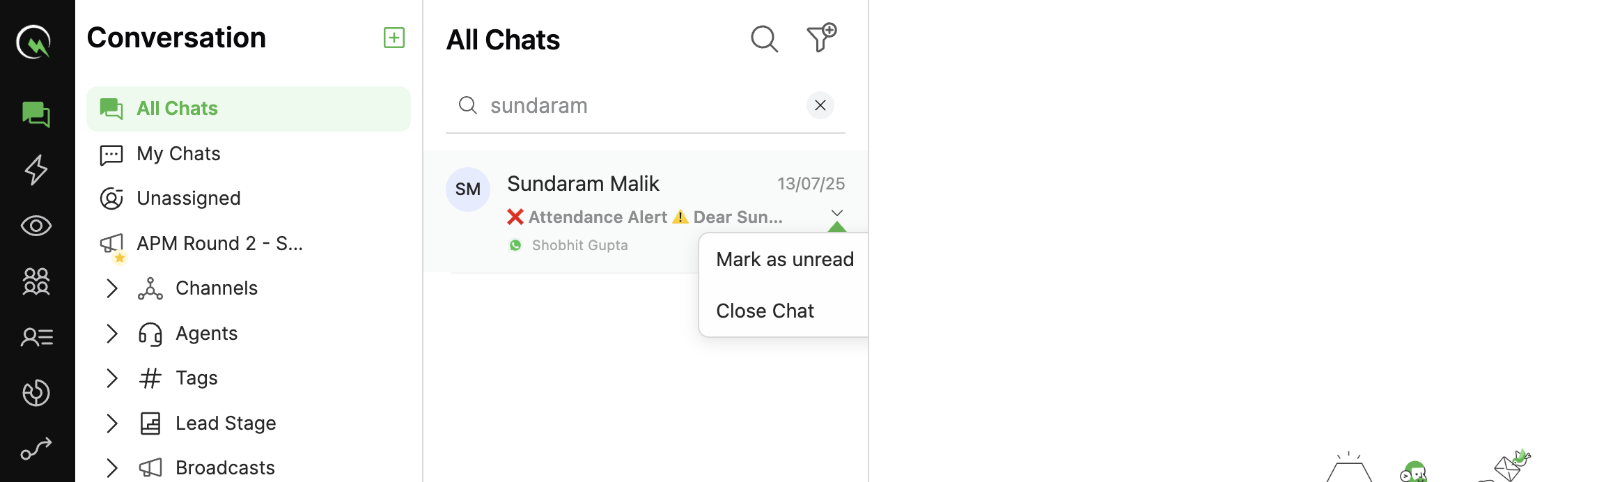Open the add filter funnel icon

tap(822, 38)
